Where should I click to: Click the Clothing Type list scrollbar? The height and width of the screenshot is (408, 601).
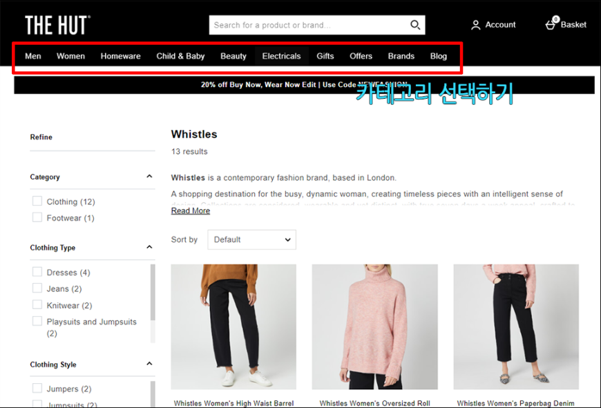(153, 292)
